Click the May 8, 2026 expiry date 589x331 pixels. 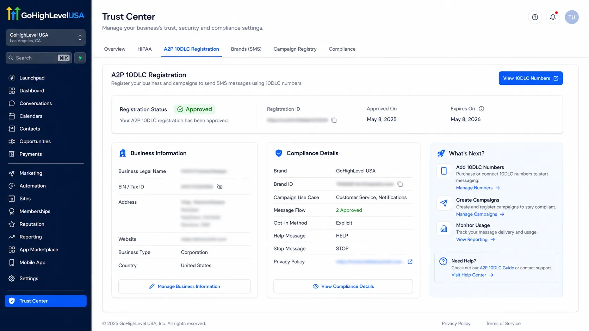[x=465, y=119]
